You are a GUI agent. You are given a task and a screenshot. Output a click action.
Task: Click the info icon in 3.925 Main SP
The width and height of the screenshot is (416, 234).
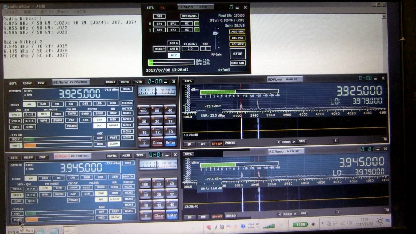pos(336,141)
